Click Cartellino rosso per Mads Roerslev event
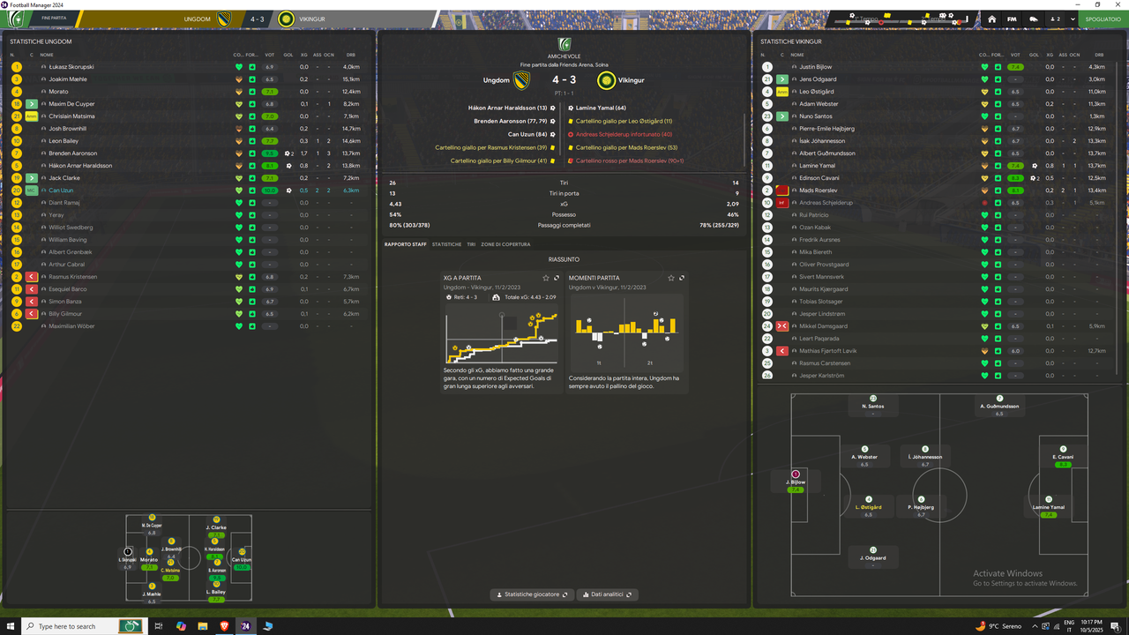 coord(626,161)
